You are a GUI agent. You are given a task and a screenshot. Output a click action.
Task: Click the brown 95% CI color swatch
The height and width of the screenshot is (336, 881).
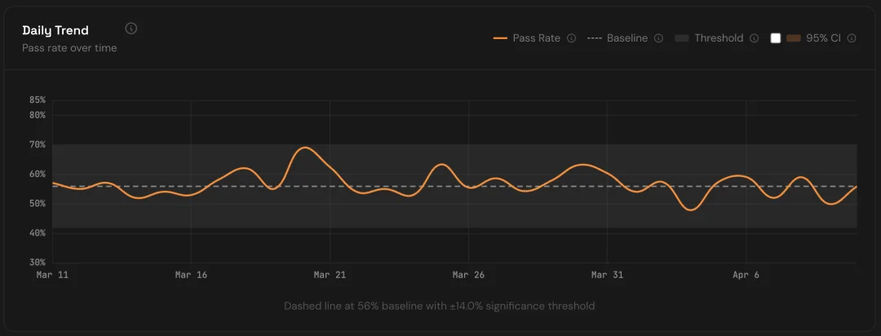click(x=794, y=38)
